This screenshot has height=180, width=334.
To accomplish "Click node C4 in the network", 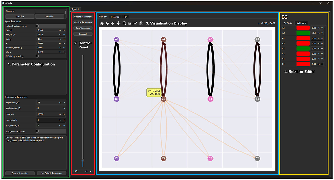I will [x=257, y=158].
